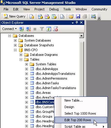111x128 pixels.
Task: Click the Connect Object Explorer icon
Action: coord(21,29)
